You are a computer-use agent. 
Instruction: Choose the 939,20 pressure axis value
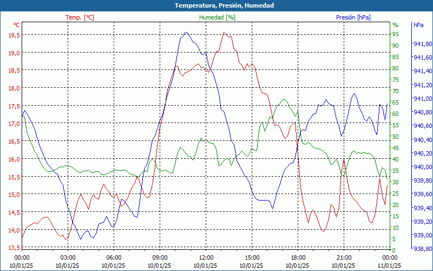click(423, 222)
